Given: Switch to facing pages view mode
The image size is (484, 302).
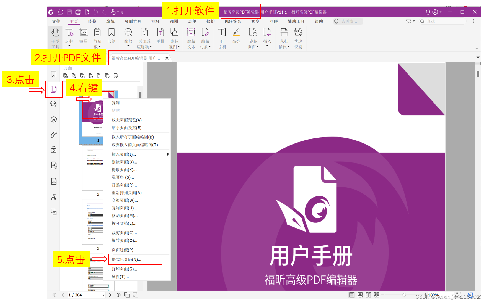Looking at the screenshot, I should tap(368, 295).
